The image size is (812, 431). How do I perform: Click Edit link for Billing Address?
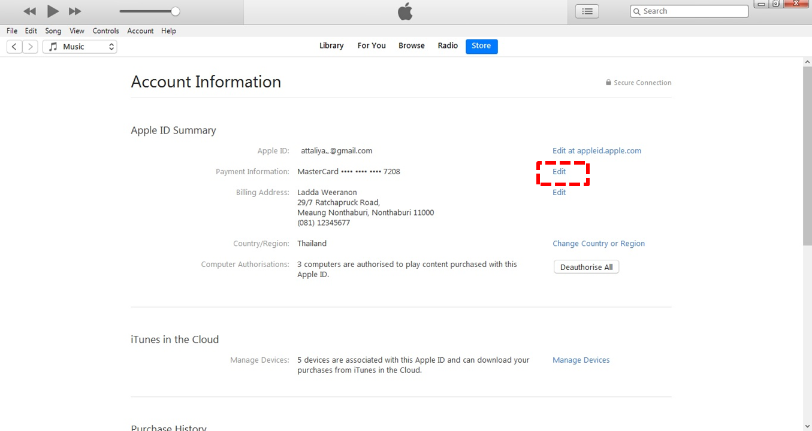559,193
